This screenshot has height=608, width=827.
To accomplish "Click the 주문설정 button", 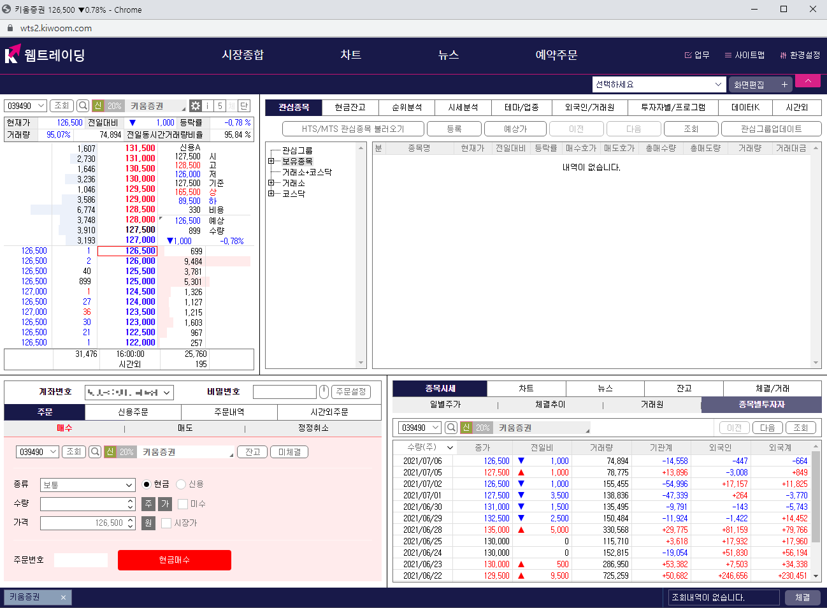I will pyautogui.click(x=351, y=391).
